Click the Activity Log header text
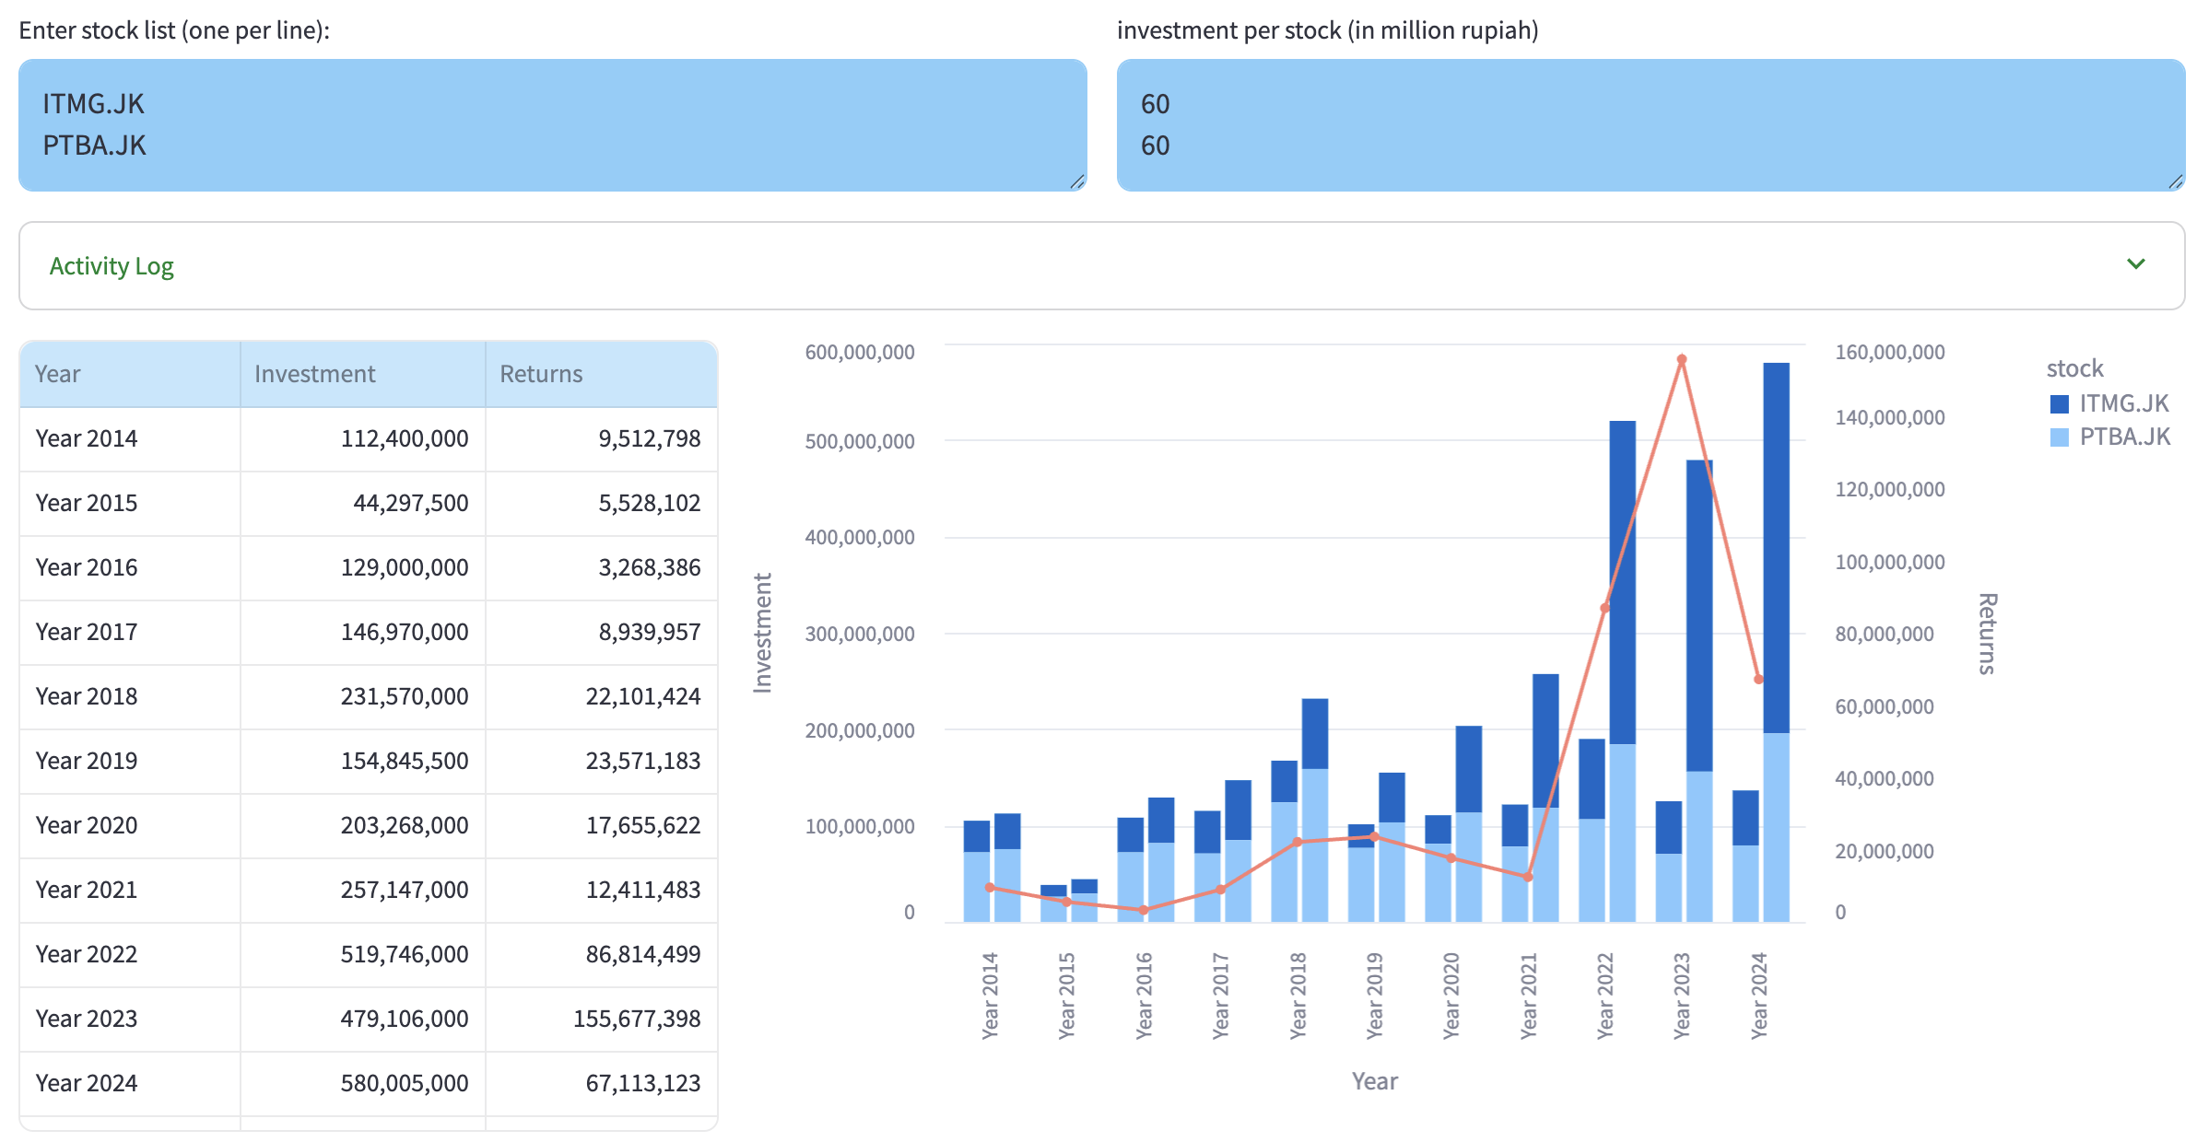The image size is (2197, 1142). (112, 266)
